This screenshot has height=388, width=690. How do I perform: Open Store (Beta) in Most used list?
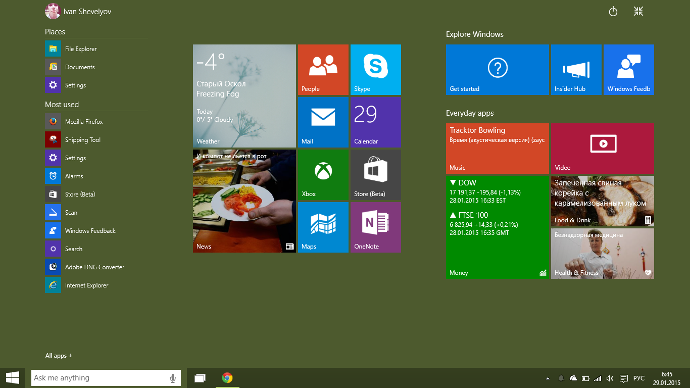(x=96, y=195)
